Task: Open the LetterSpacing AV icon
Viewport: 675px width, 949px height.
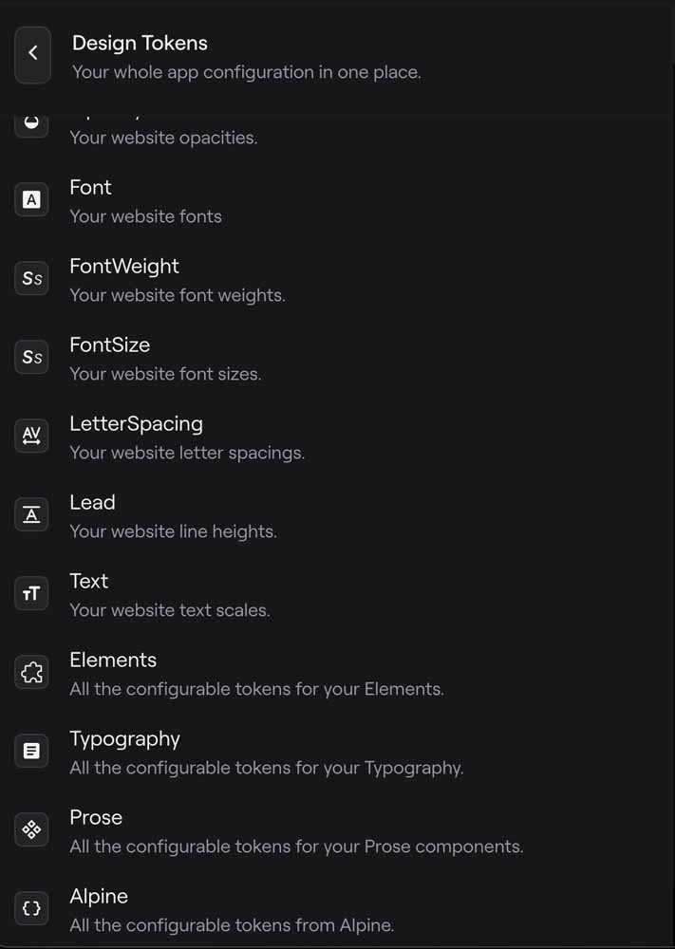Action: (32, 437)
